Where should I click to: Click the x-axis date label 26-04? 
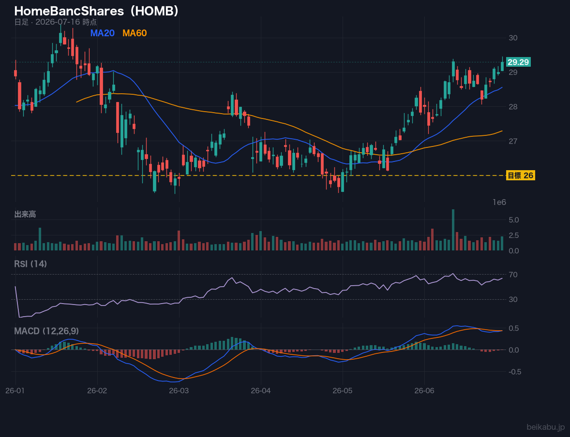pos(261,391)
